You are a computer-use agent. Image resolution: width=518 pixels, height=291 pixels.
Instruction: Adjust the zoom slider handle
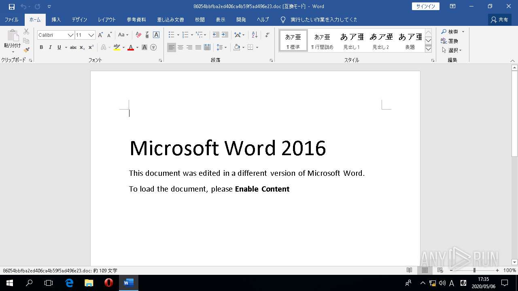pyautogui.click(x=474, y=270)
